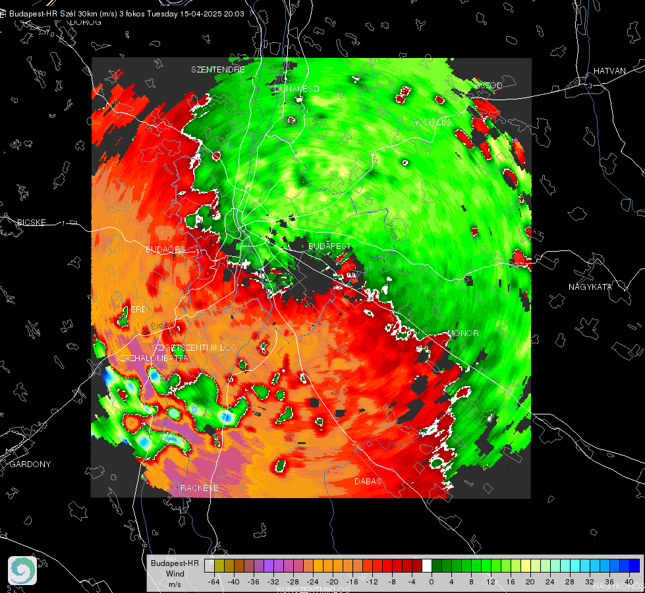
Task: Click the ÉRD city label
Action: [138, 310]
